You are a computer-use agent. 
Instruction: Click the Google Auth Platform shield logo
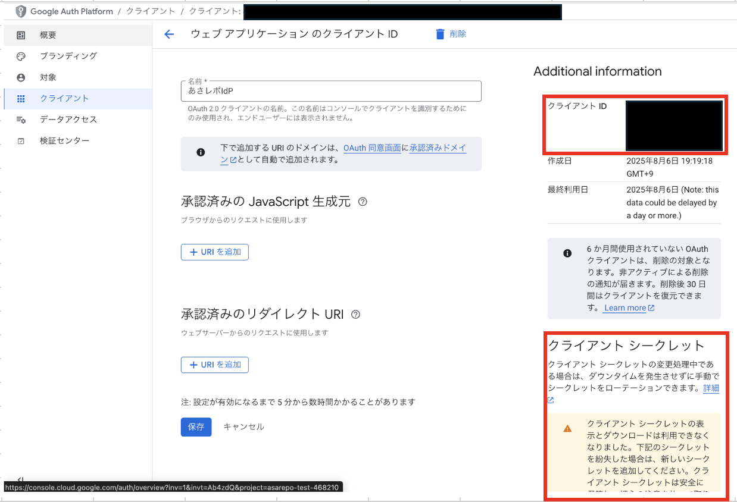21,11
